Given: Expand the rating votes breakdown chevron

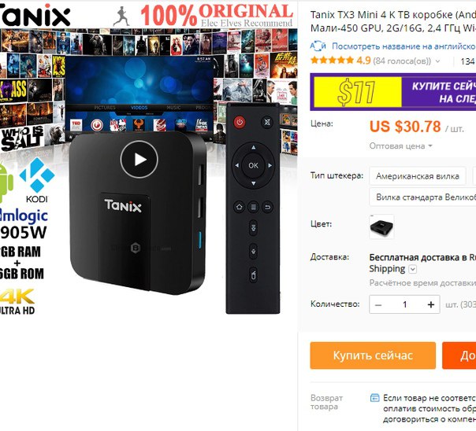Looking at the screenshot, I should tap(437, 61).
